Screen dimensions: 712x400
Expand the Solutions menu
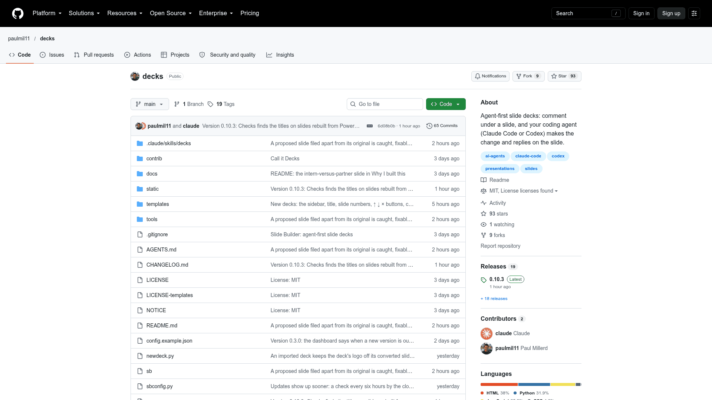(x=84, y=13)
